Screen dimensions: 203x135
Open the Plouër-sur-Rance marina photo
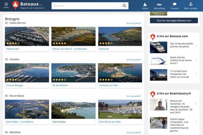(x=73, y=36)
